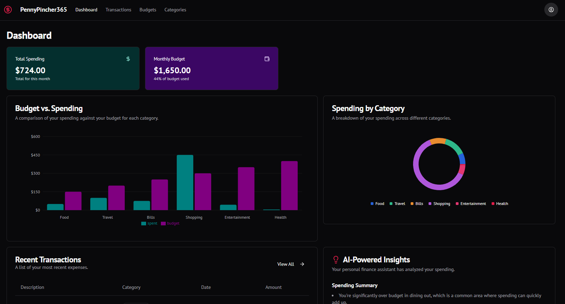The image size is (565, 304).
Task: Click View All recent transactions
Action: pyautogui.click(x=286, y=264)
